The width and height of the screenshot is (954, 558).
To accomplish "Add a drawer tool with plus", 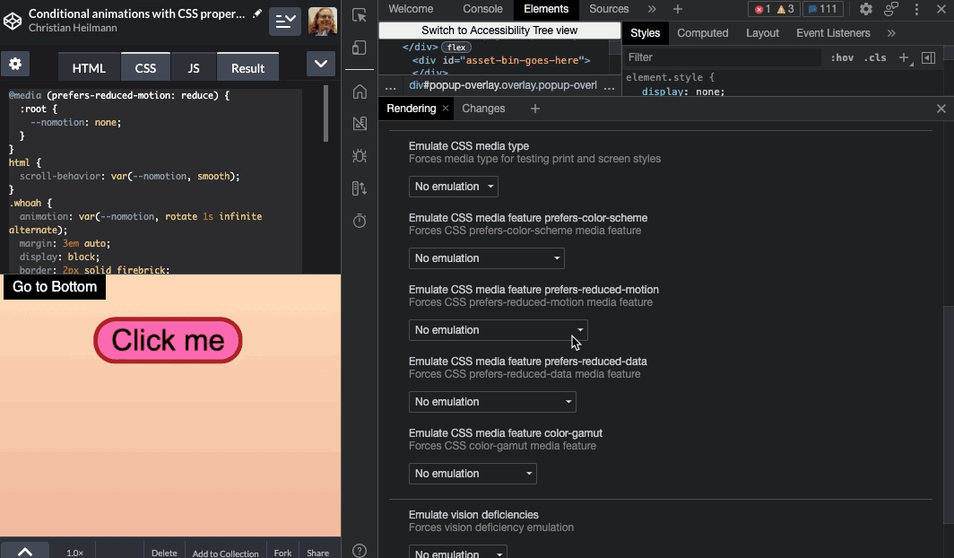I will pyautogui.click(x=534, y=109).
